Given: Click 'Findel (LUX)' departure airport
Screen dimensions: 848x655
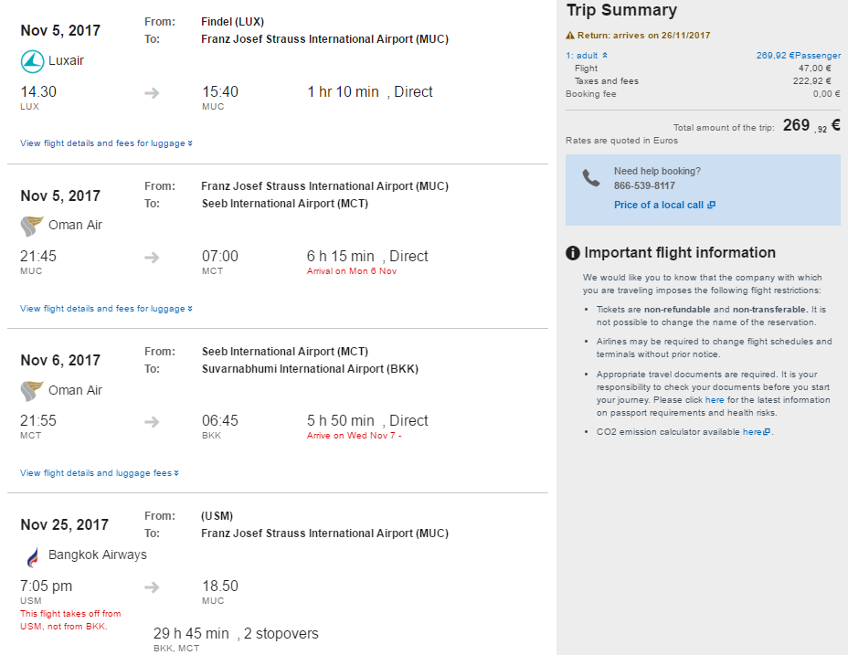Looking at the screenshot, I should pyautogui.click(x=232, y=22).
